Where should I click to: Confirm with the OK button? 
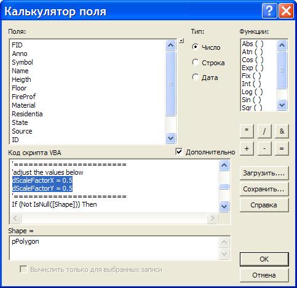coord(264,259)
